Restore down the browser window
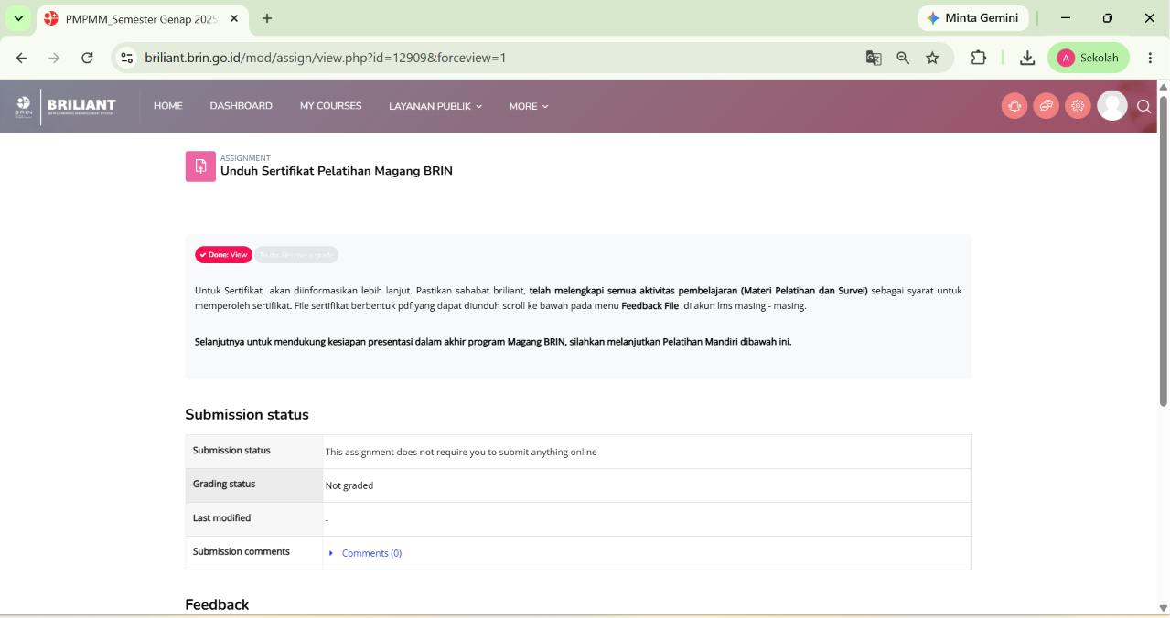 point(1108,18)
